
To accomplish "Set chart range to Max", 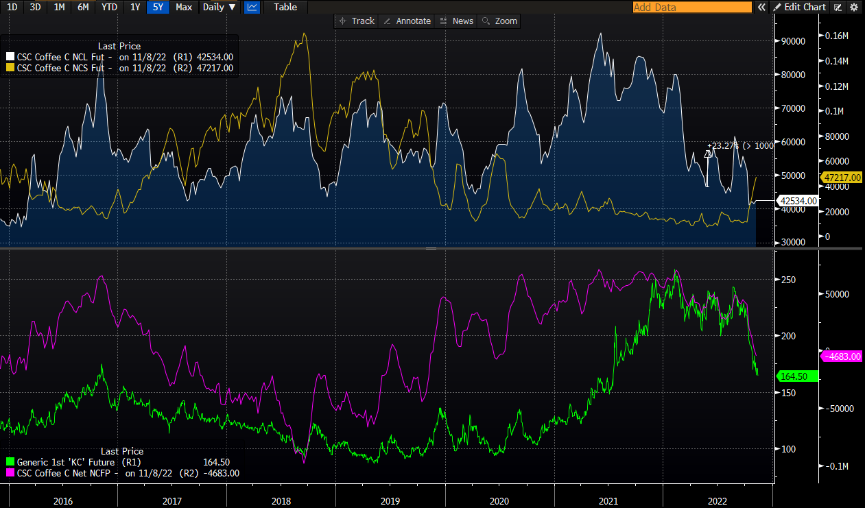I will [x=184, y=7].
